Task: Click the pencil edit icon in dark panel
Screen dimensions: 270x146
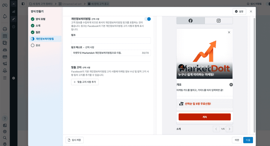Action: pos(13,19)
